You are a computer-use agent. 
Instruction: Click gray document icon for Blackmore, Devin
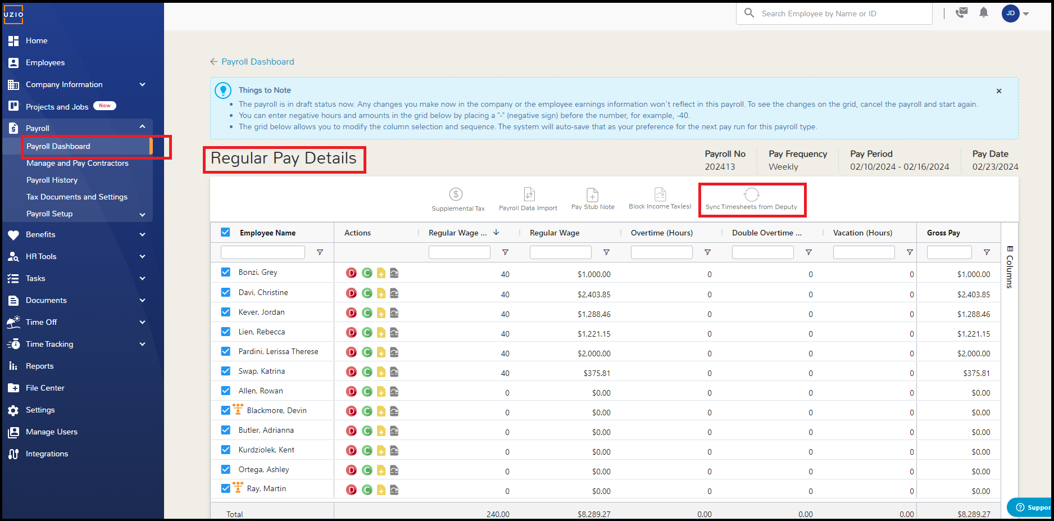(x=394, y=411)
